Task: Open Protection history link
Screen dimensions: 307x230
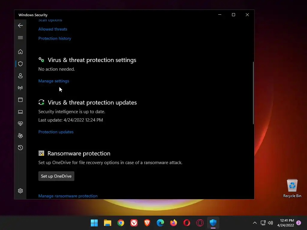Action: 55,39
